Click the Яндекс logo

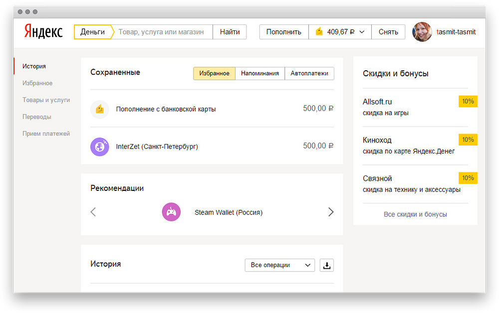point(43,32)
